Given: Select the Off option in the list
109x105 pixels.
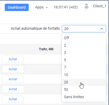Looking at the screenshot, I should tap(84, 38).
